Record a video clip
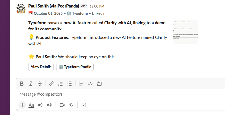 point(62,105)
